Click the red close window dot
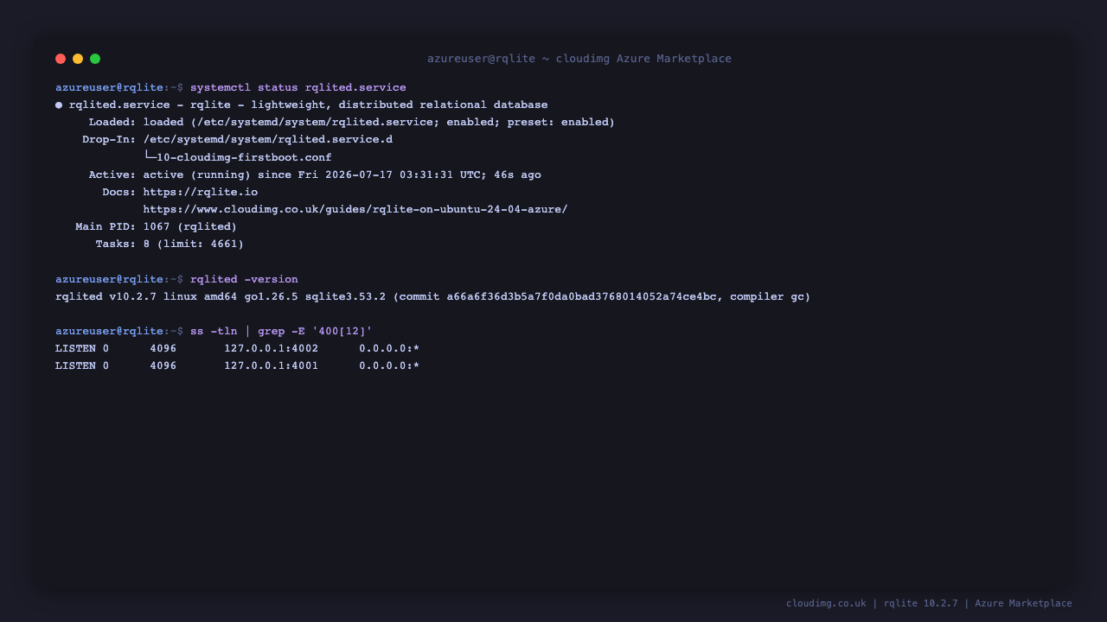This screenshot has width=1107, height=622. (x=61, y=59)
